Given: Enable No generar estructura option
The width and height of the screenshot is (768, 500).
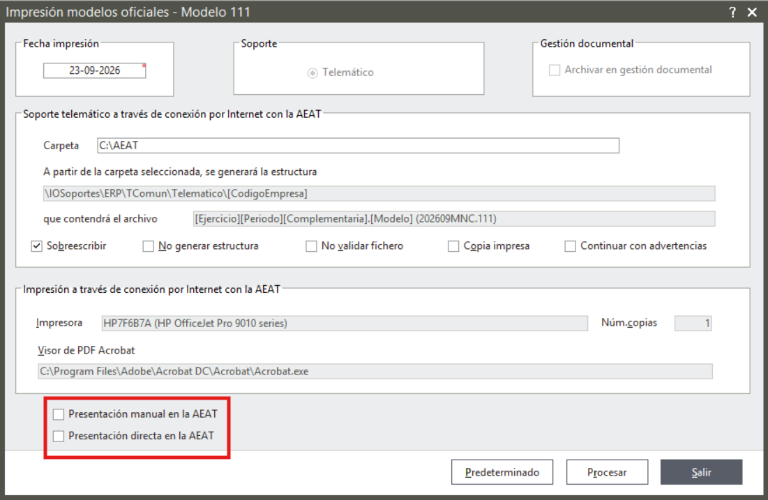Looking at the screenshot, I should [x=148, y=246].
